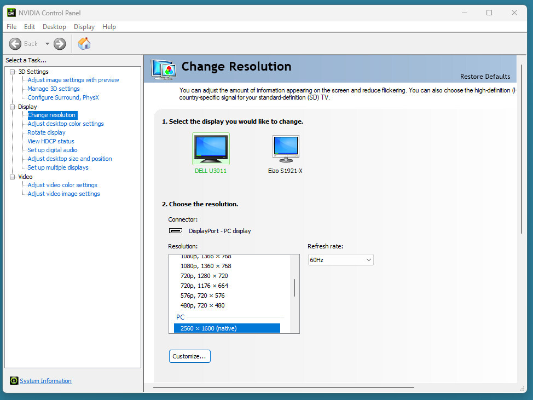The width and height of the screenshot is (533, 400).
Task: Click the resolution list scrollbar thumb
Action: coord(294,288)
